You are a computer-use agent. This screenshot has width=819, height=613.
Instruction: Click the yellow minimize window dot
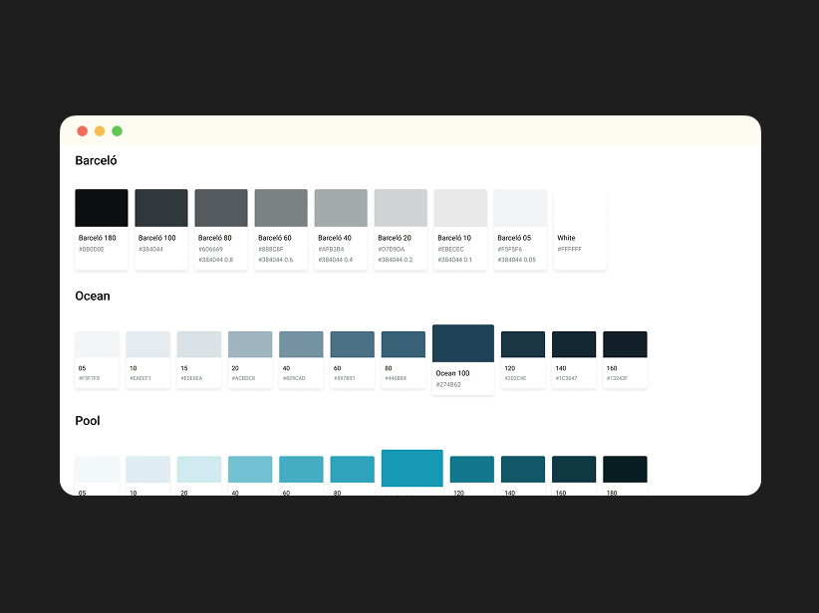(100, 131)
